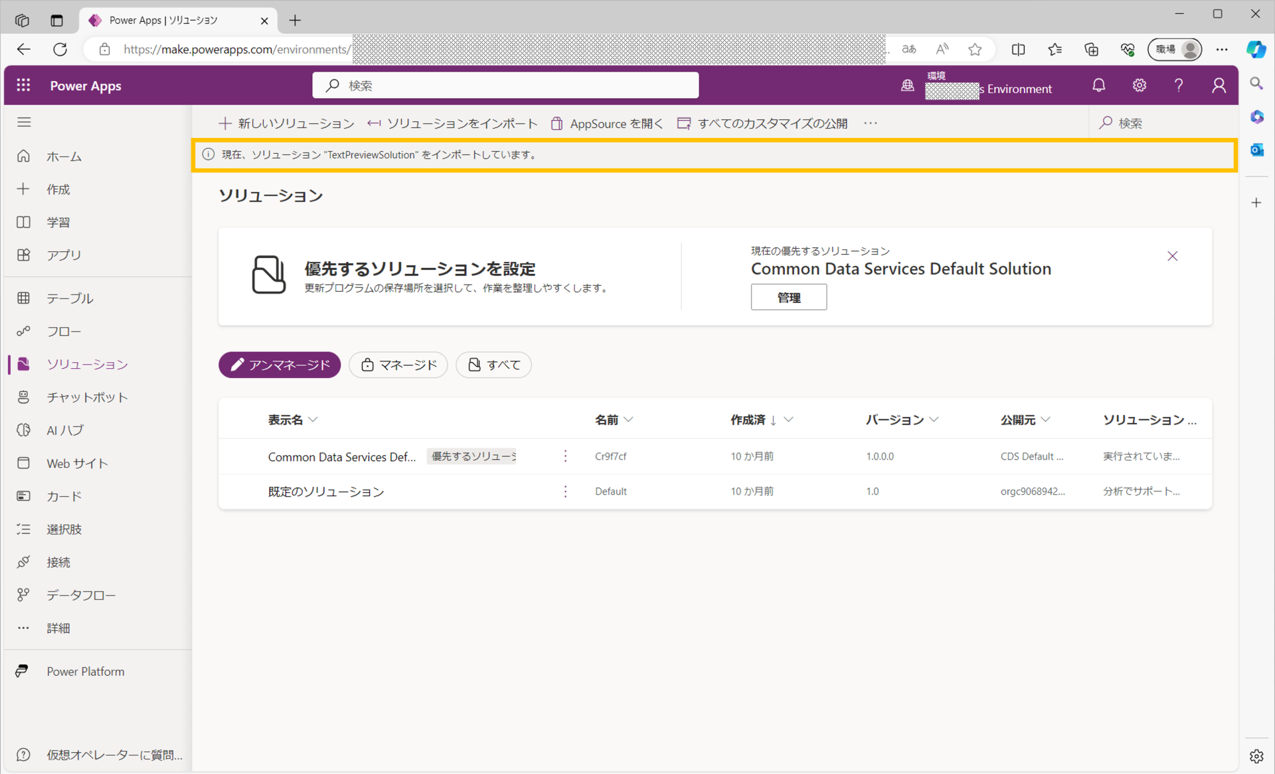
Task: Click AppSource を開く button
Action: 607,123
